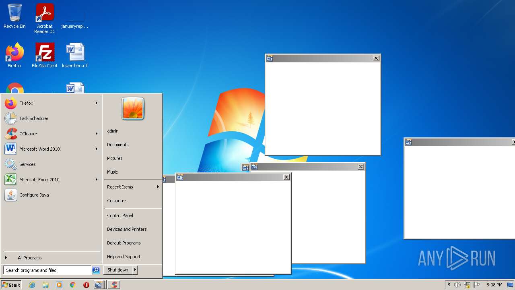Launch Acrobat Reader DC desktop shortcut
The width and height of the screenshot is (515, 290).
pos(45,19)
